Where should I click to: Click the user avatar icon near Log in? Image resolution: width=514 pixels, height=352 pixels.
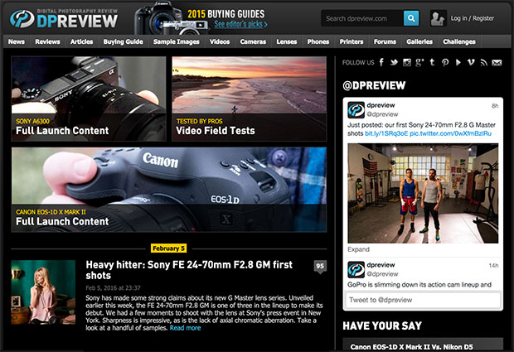(x=438, y=18)
